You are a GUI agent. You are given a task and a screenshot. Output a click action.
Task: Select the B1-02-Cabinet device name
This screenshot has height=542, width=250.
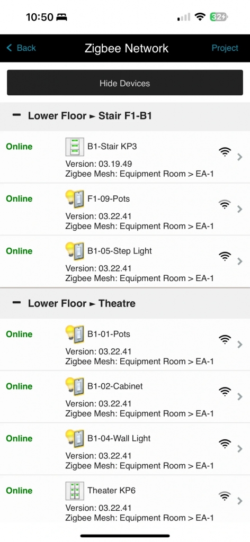pos(115,386)
